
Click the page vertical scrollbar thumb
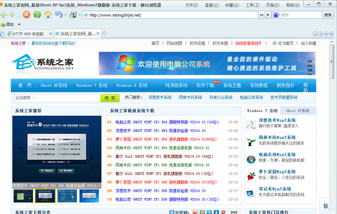click(332, 61)
